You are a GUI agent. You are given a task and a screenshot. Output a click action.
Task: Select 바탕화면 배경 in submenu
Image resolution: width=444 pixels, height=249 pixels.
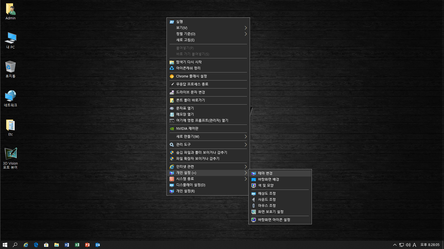[280, 179]
